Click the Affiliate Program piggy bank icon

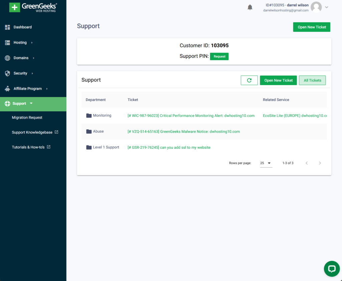click(7, 89)
